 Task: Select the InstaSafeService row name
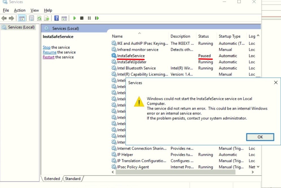131,56
